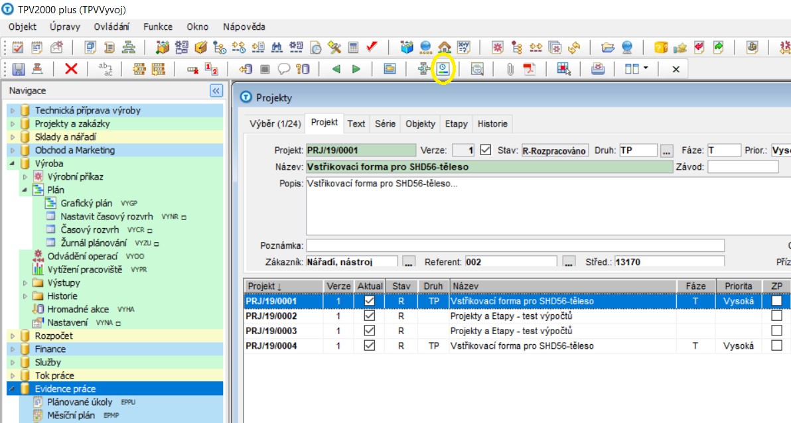
Task: Go to next record with green right arrow
Action: click(x=356, y=69)
